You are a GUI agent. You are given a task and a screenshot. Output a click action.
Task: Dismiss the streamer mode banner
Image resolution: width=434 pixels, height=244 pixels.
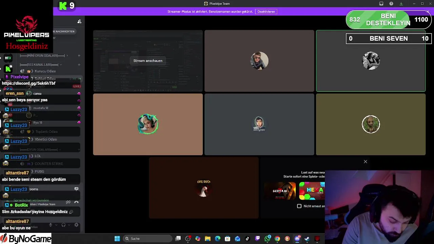428,12
